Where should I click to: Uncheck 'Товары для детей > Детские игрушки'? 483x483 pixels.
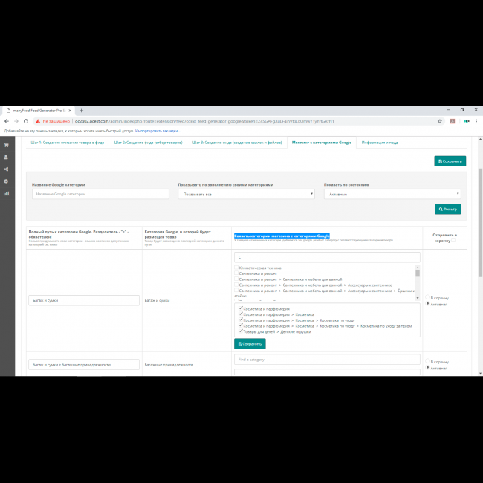(240, 331)
